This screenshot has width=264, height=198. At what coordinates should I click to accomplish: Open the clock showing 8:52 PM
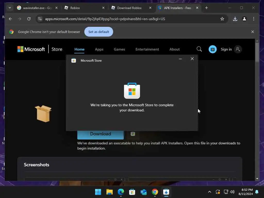click(246, 192)
